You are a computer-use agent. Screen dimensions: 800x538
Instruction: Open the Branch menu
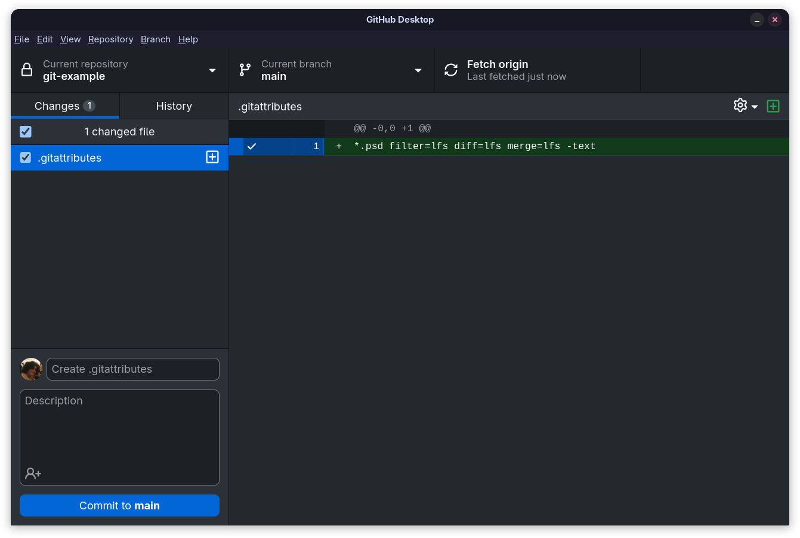156,39
